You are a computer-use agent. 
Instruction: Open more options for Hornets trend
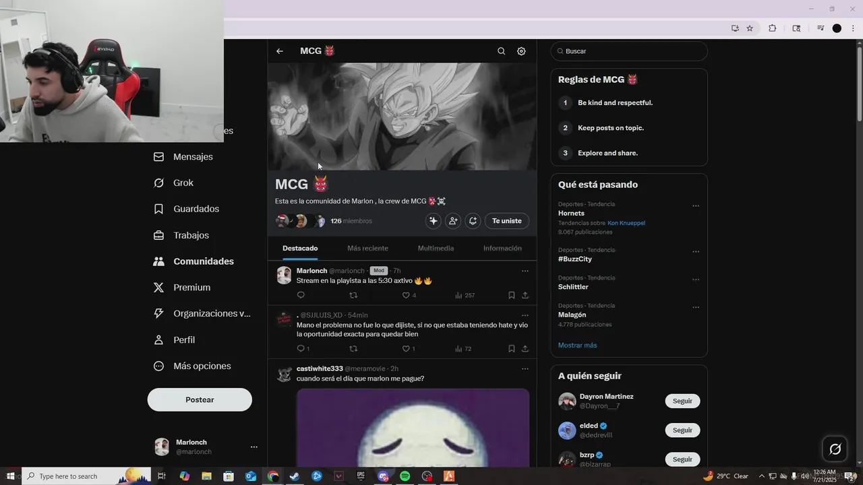(696, 206)
